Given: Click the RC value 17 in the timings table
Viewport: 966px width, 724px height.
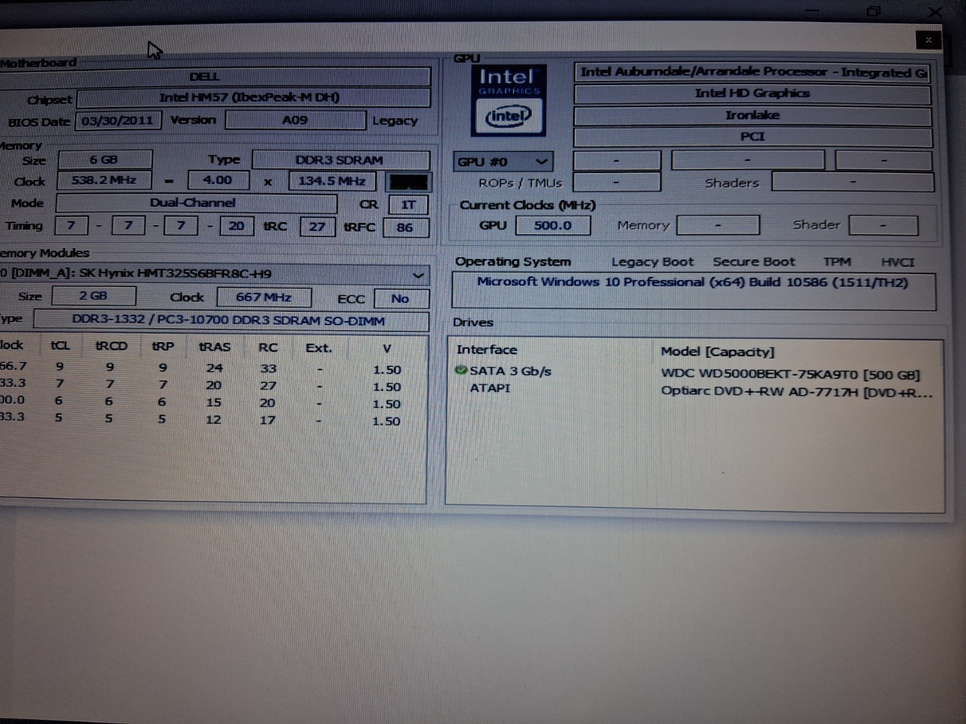Looking at the screenshot, I should click(267, 420).
